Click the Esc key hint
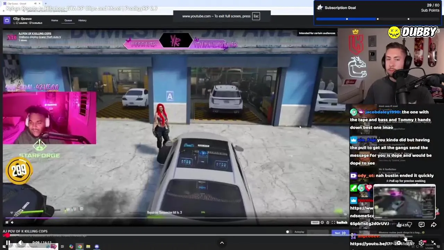444x250 pixels. point(256,16)
